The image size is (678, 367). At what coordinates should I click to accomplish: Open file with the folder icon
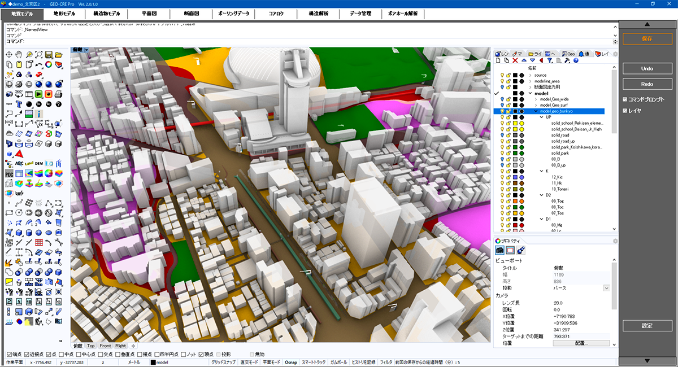point(59,55)
